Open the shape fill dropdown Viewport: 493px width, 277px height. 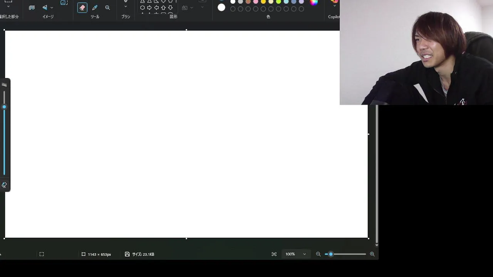(x=187, y=8)
